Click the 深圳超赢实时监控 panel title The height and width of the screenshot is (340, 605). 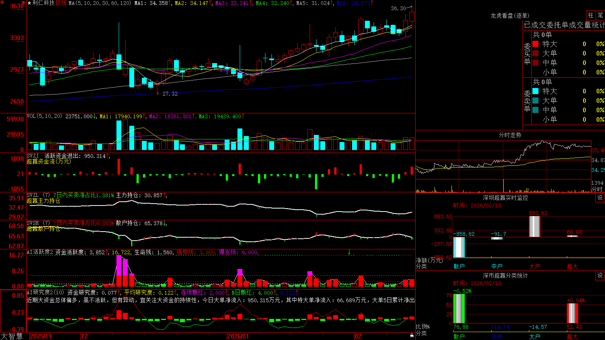pyautogui.click(x=506, y=198)
